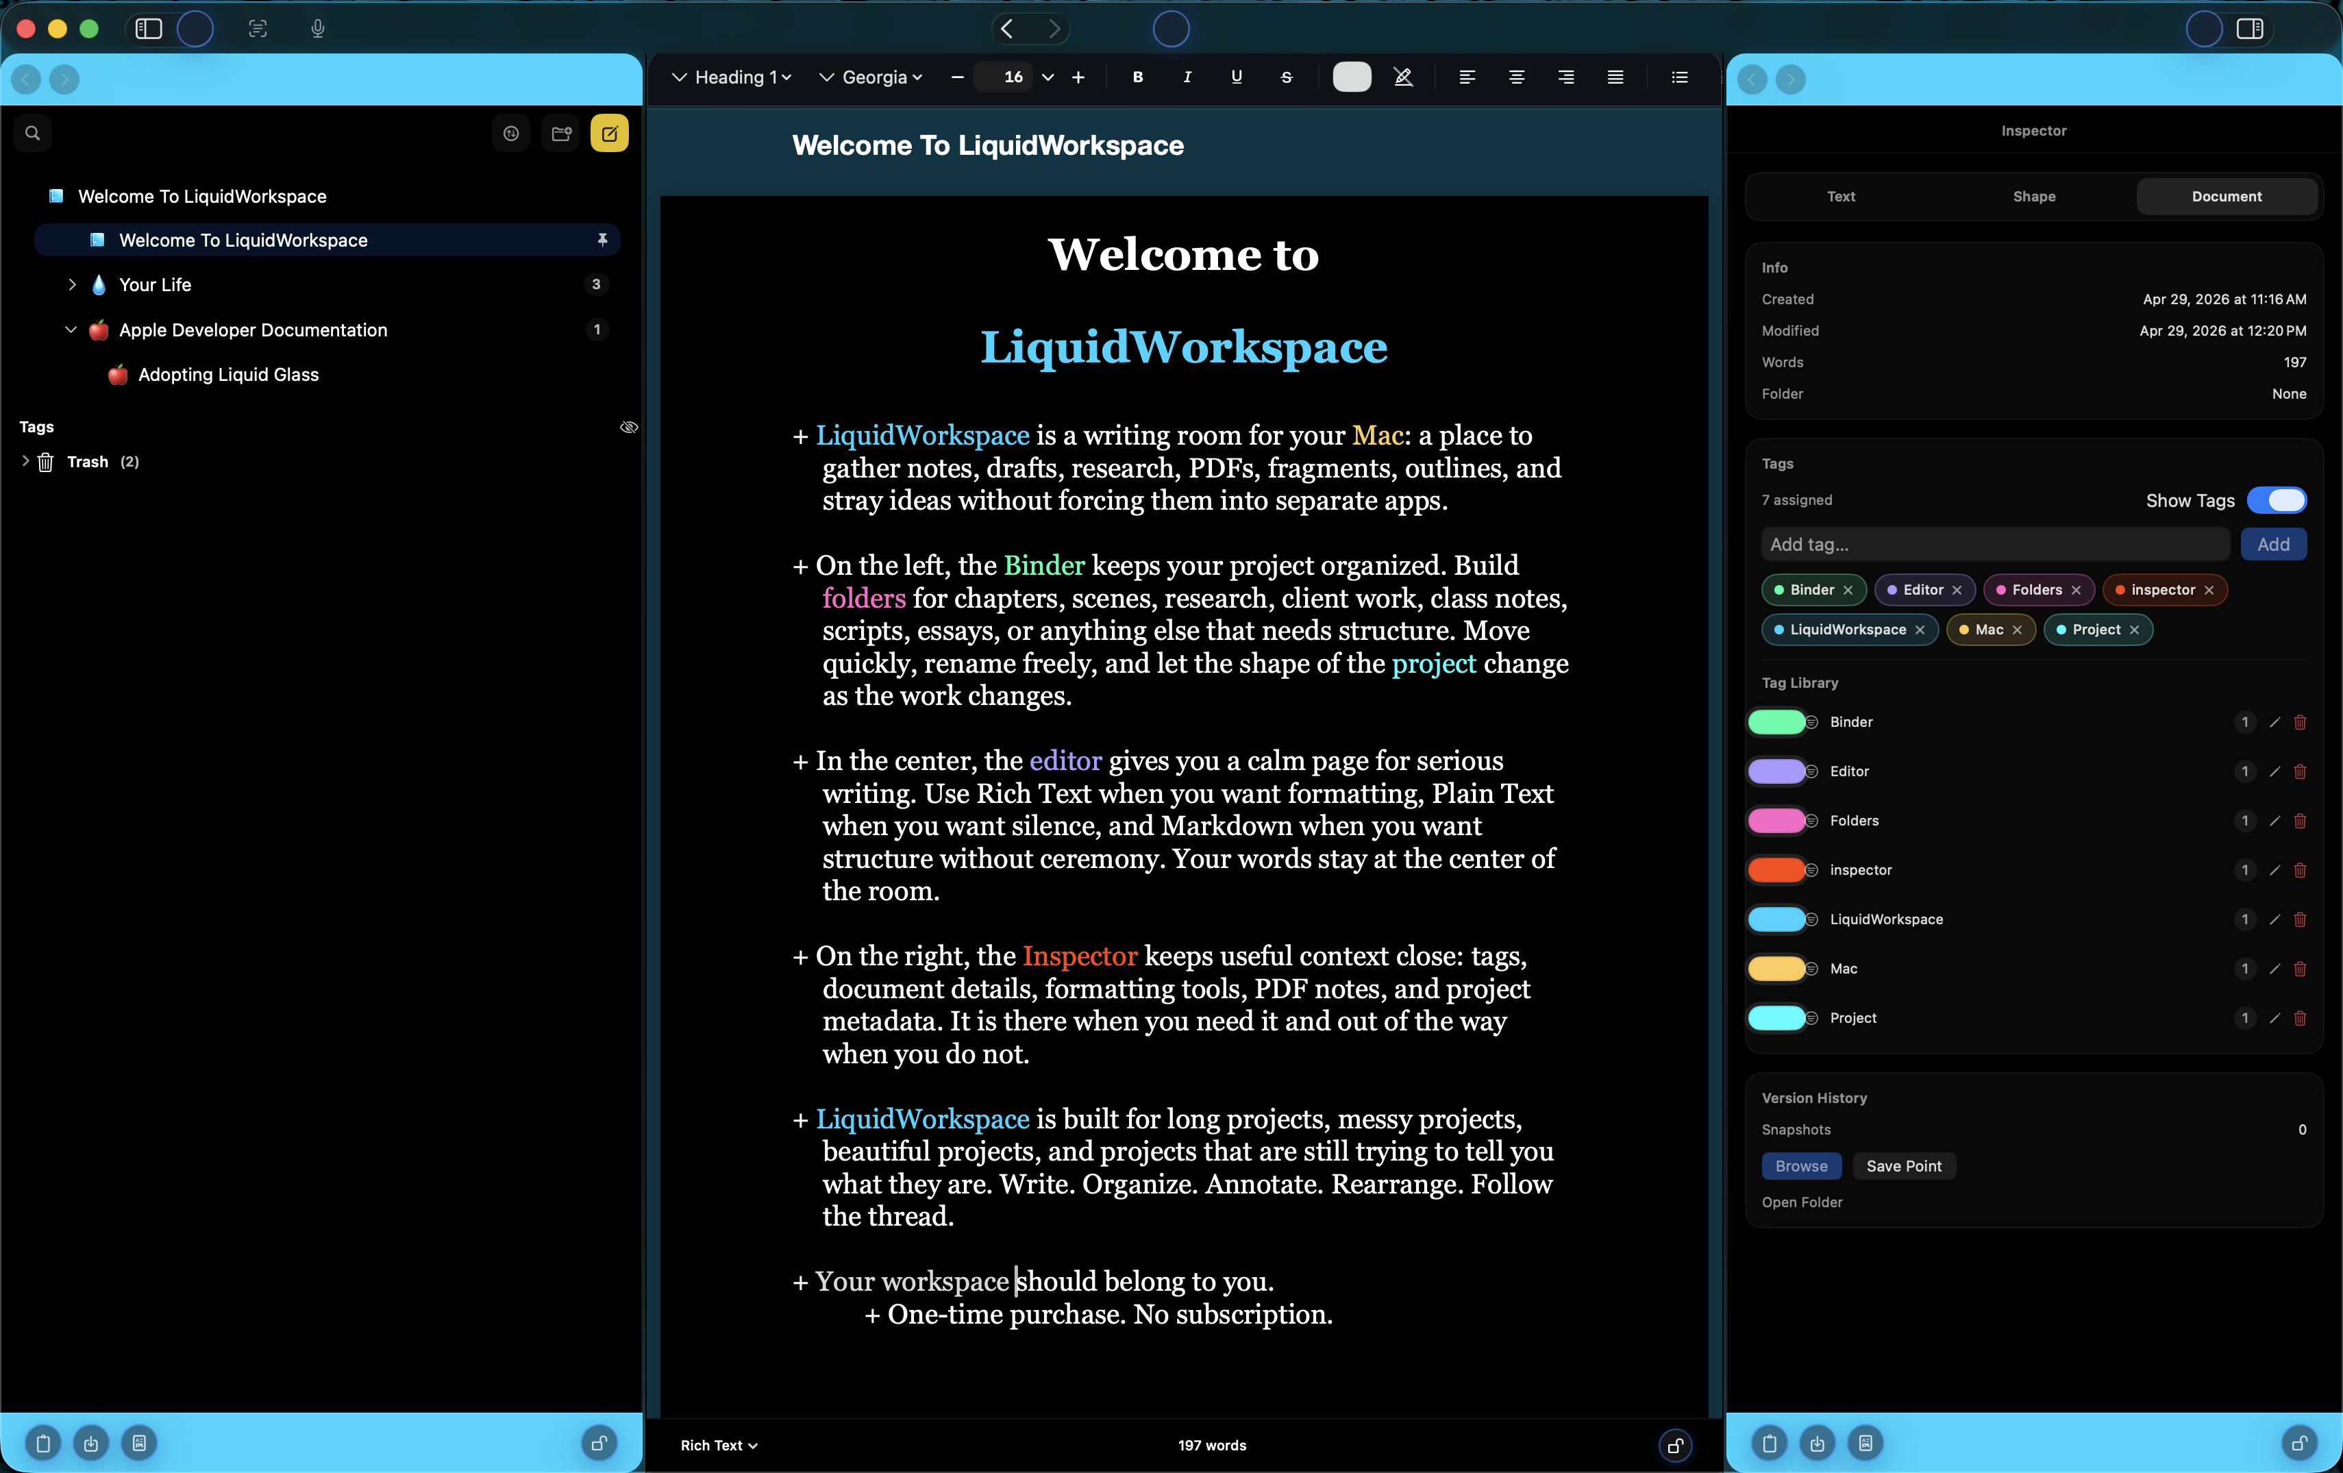Unpin the Welcome To LiquidWorkspace document
This screenshot has width=2343, height=1473.
[602, 239]
